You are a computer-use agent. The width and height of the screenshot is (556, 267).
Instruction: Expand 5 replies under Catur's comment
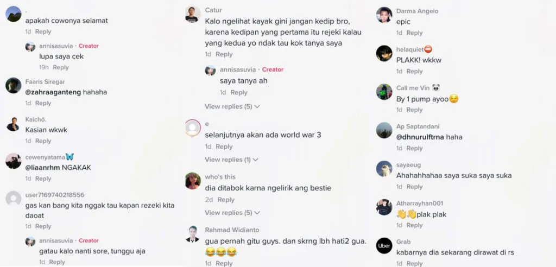coord(232,106)
